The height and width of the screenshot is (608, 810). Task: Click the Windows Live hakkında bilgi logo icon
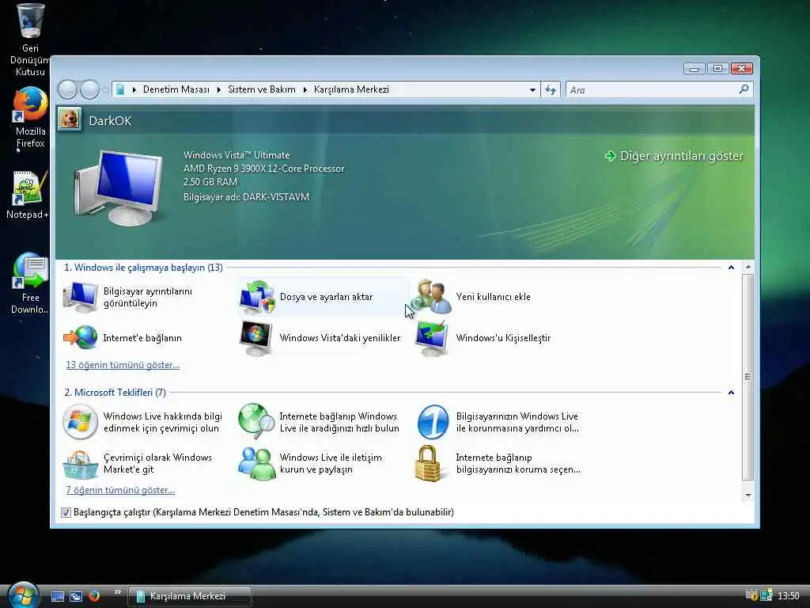coord(80,422)
